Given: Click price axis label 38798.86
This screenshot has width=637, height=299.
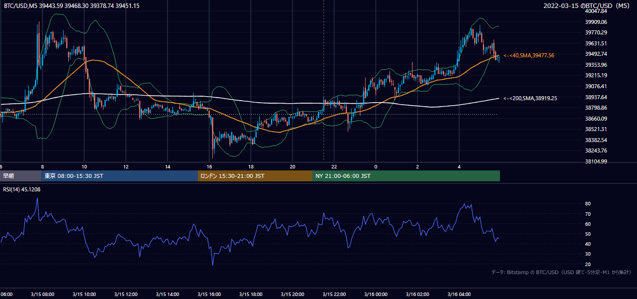Looking at the screenshot, I should (596, 108).
